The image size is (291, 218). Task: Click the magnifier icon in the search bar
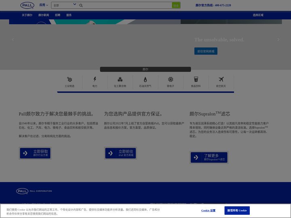pos(81,5)
